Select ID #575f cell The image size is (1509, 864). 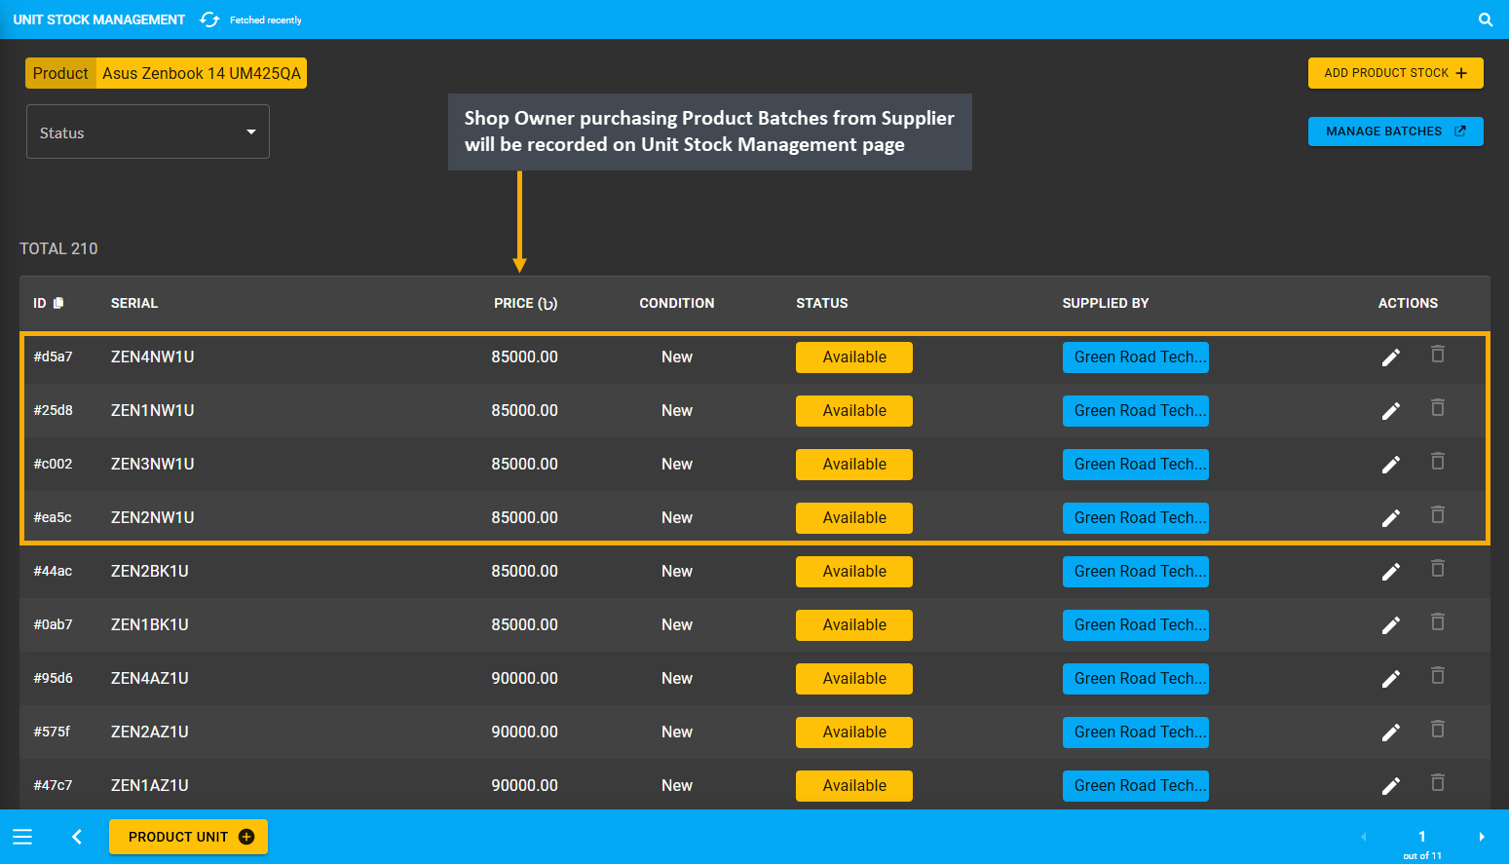tap(53, 732)
